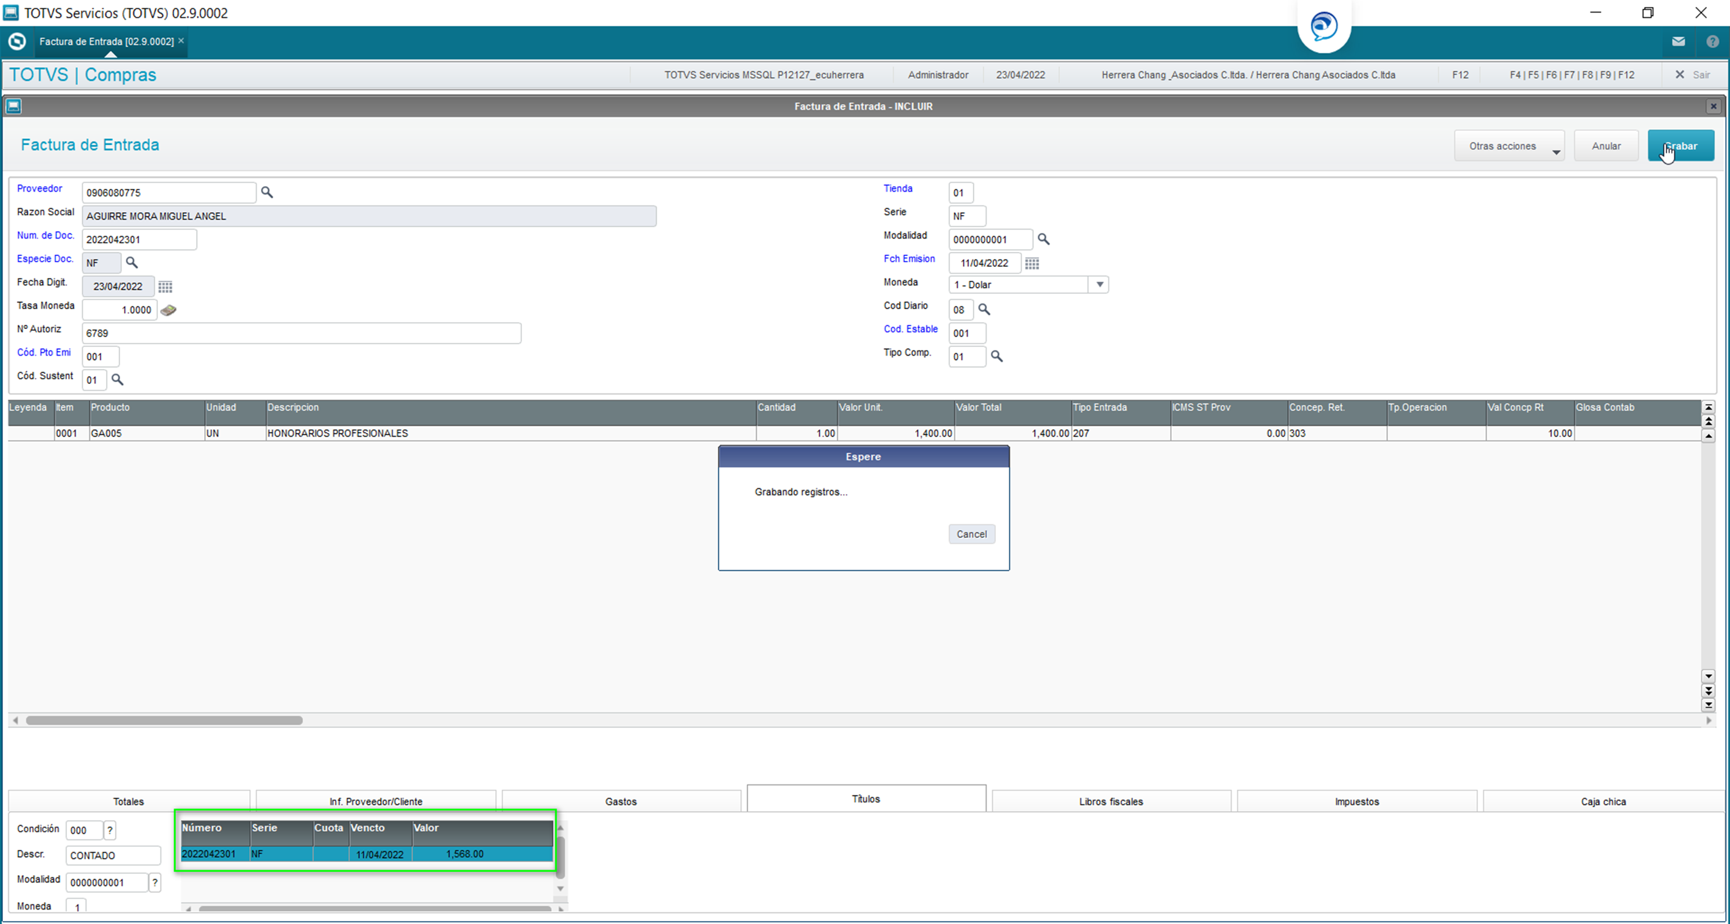Click the floating chat assistant icon
The image size is (1730, 924).
click(1323, 27)
